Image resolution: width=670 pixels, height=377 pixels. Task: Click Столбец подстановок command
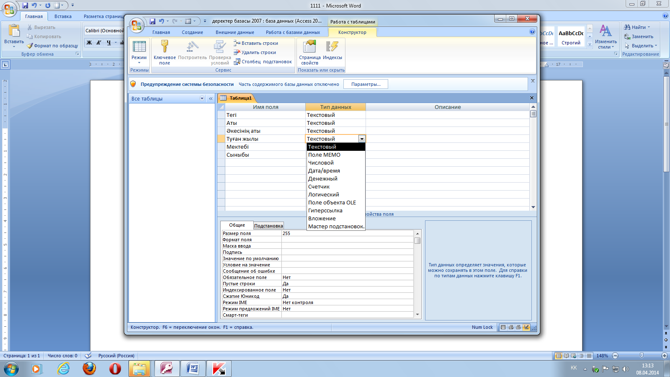(x=263, y=62)
